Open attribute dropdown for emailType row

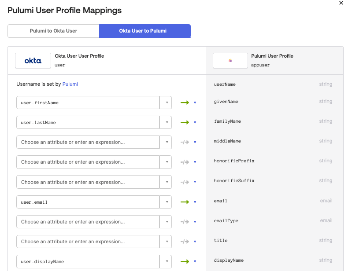click(166, 222)
